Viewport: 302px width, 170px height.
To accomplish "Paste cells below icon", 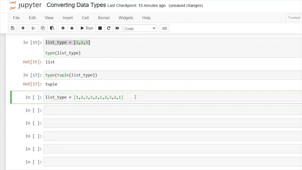I will coord(52,28).
